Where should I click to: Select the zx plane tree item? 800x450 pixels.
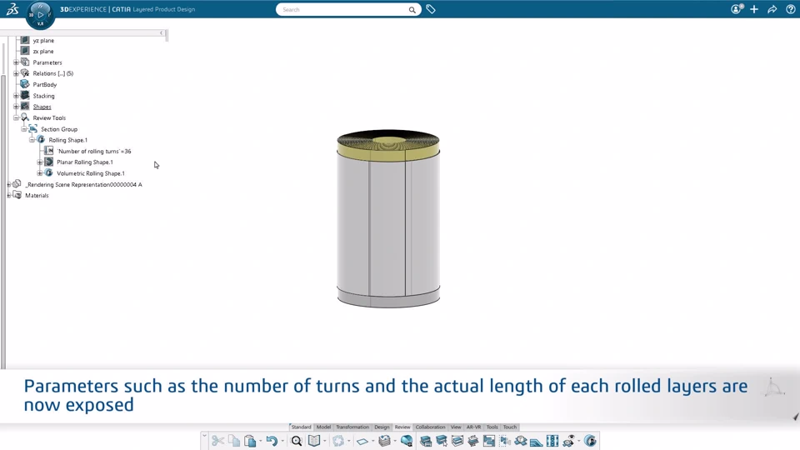coord(43,51)
